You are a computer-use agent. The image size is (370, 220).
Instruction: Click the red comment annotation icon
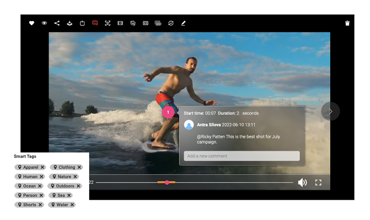[95, 23]
